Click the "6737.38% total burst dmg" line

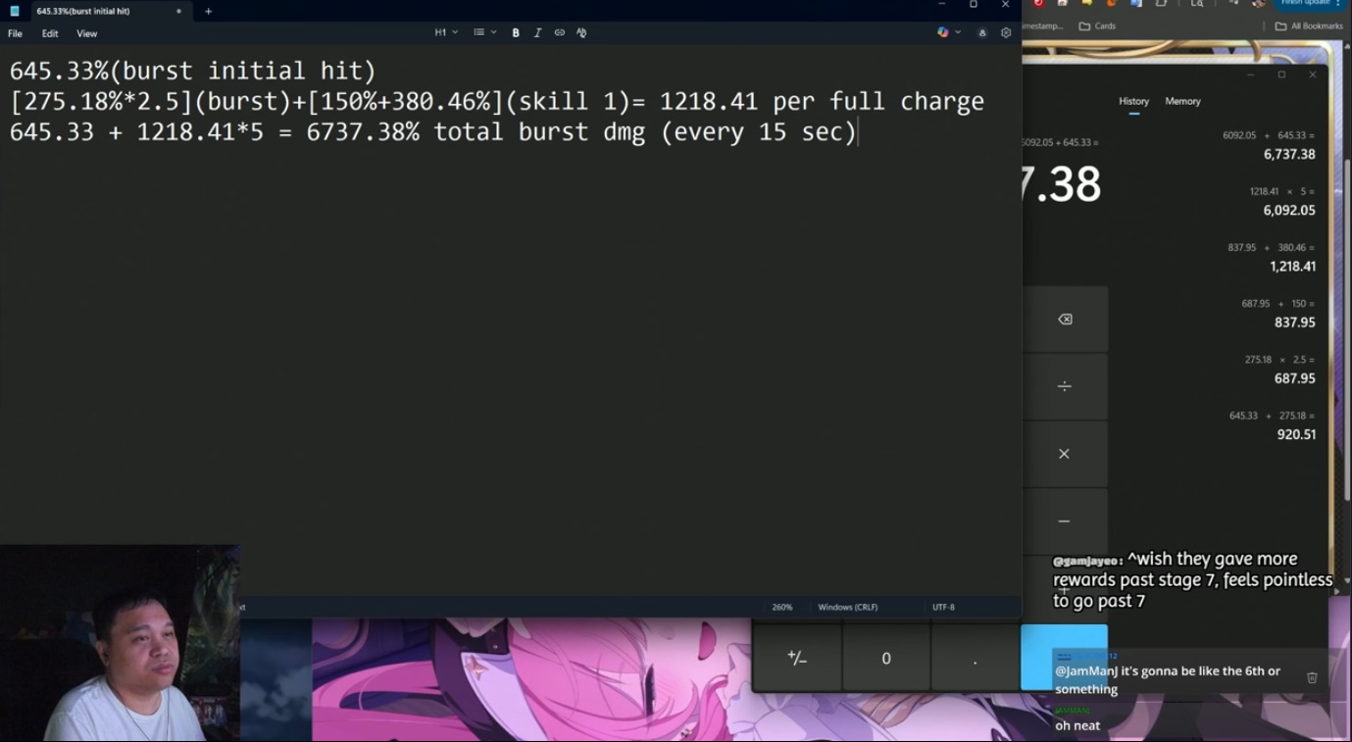click(433, 131)
